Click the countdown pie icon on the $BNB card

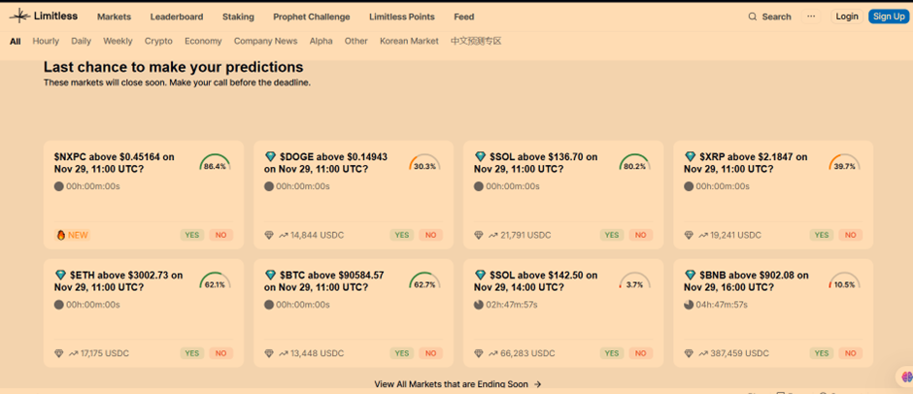[689, 305]
